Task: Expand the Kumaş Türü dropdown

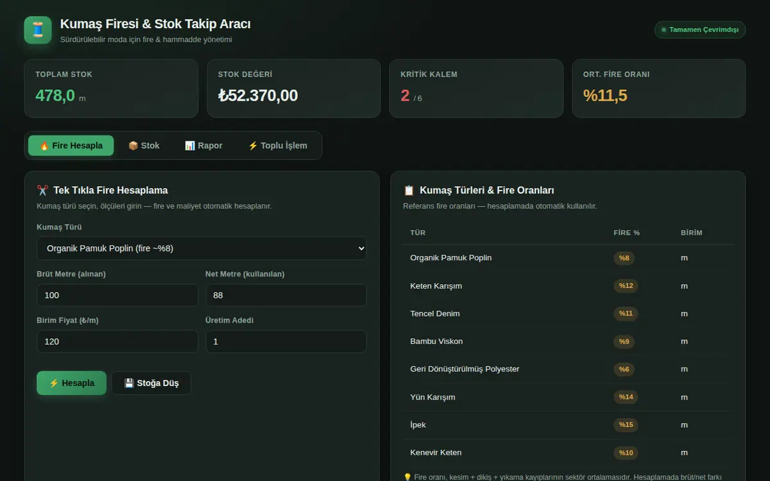Action: coord(201,248)
